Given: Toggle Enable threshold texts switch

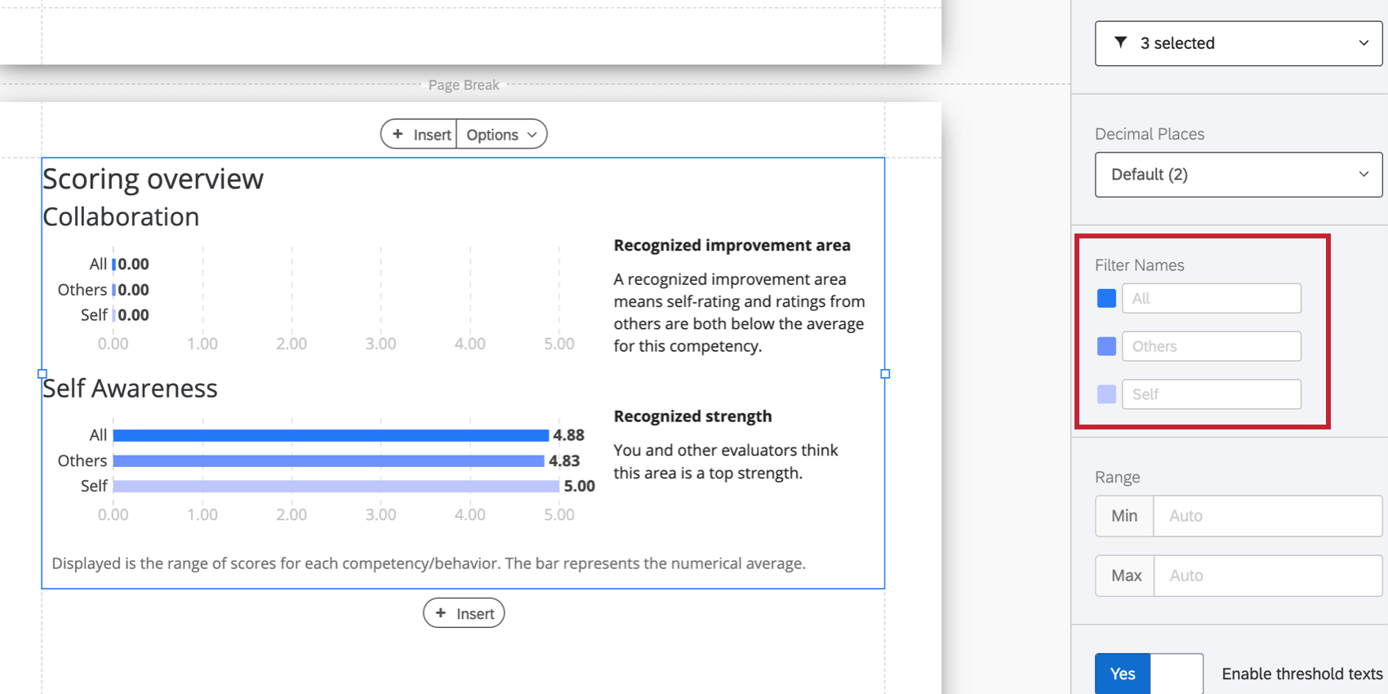Looking at the screenshot, I should [1149, 674].
